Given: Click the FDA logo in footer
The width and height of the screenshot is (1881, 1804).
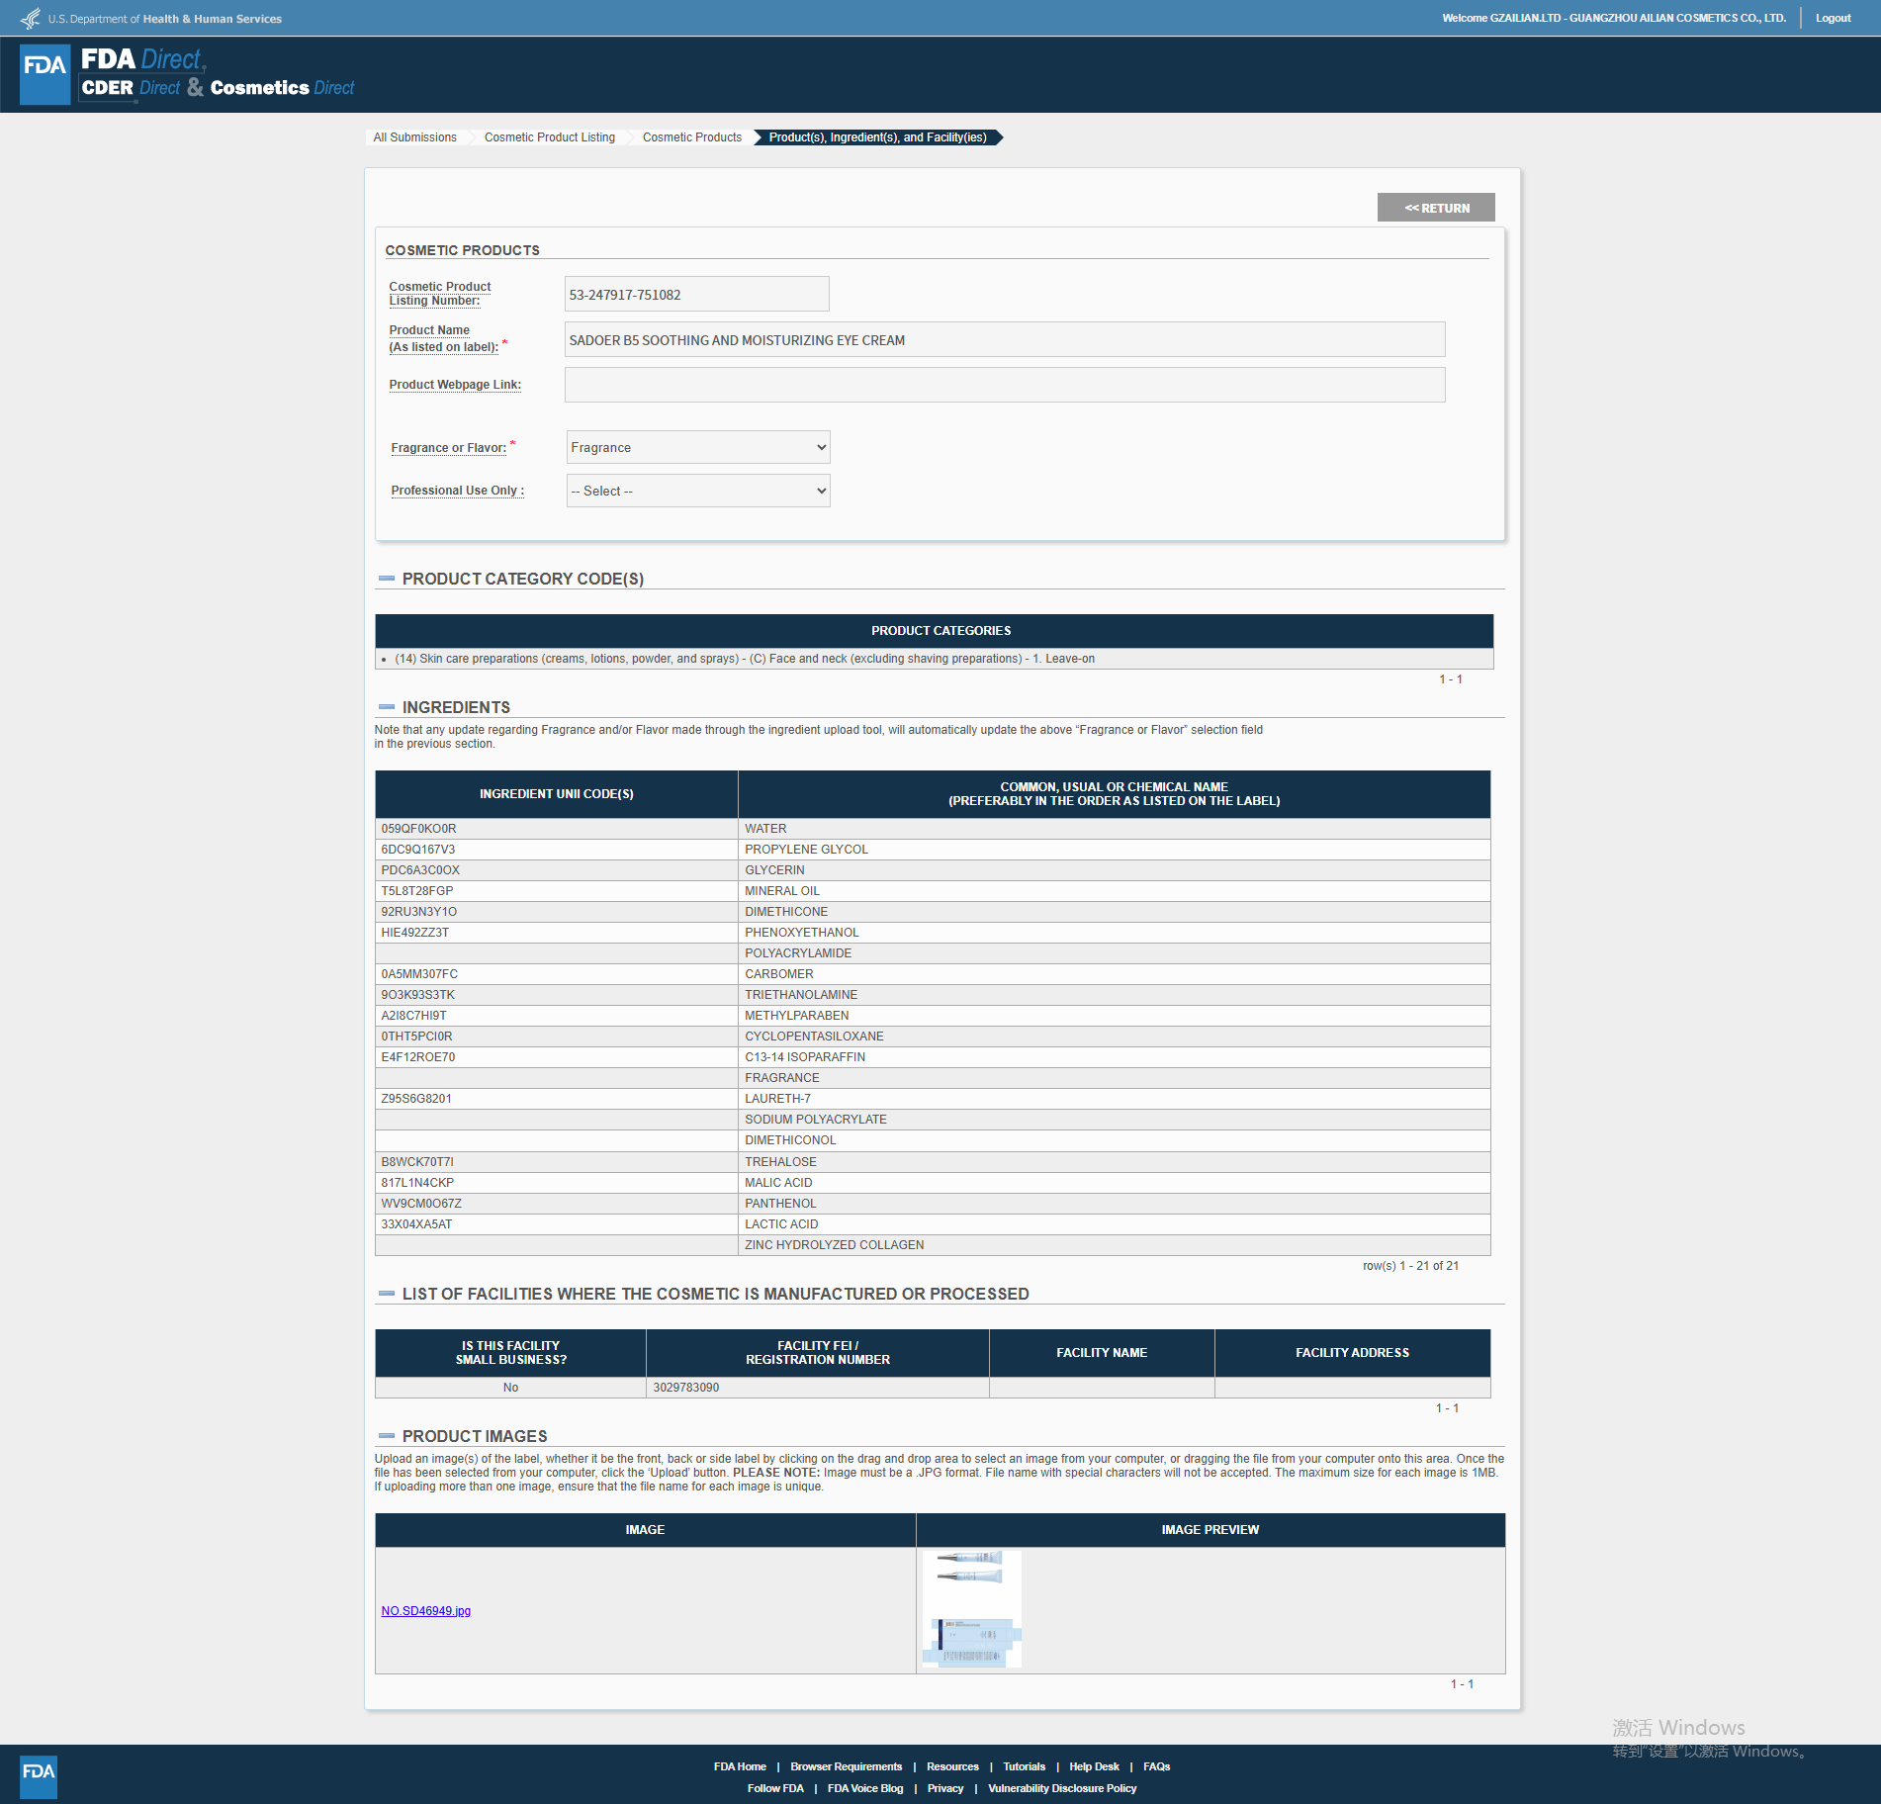Looking at the screenshot, I should pyautogui.click(x=39, y=1776).
